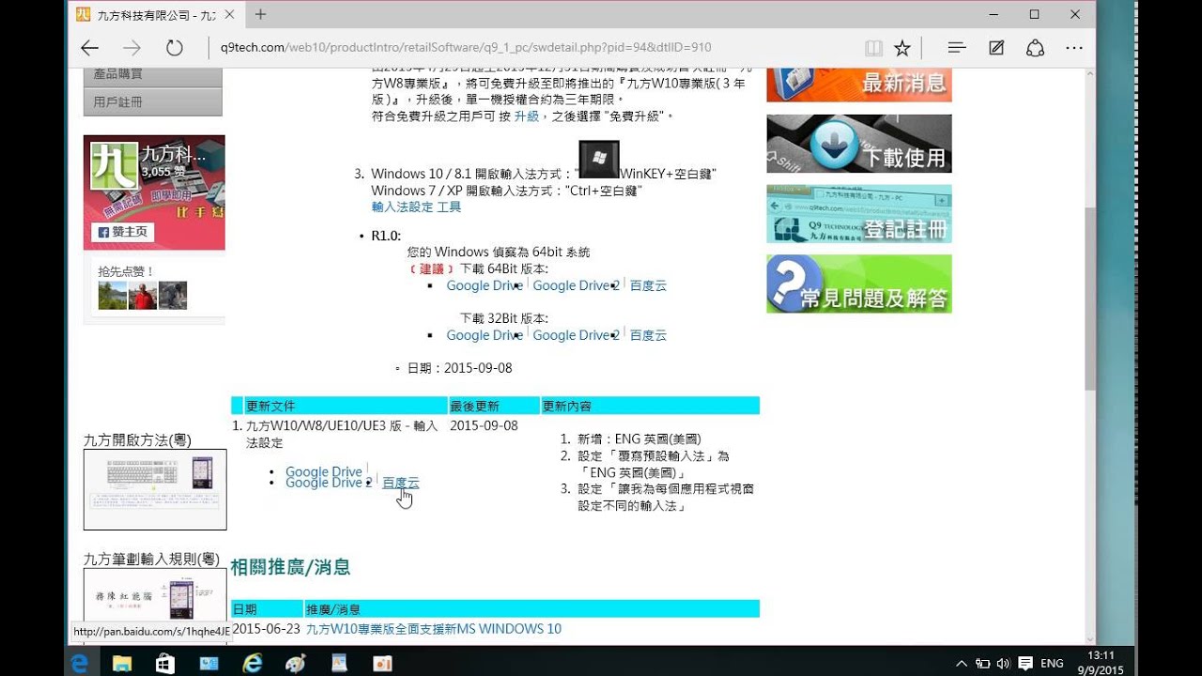Image resolution: width=1202 pixels, height=676 pixels.
Task: Click the ENG input language indicator
Action: point(1052,663)
